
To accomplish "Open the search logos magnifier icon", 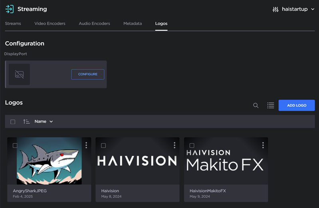I will [256, 105].
